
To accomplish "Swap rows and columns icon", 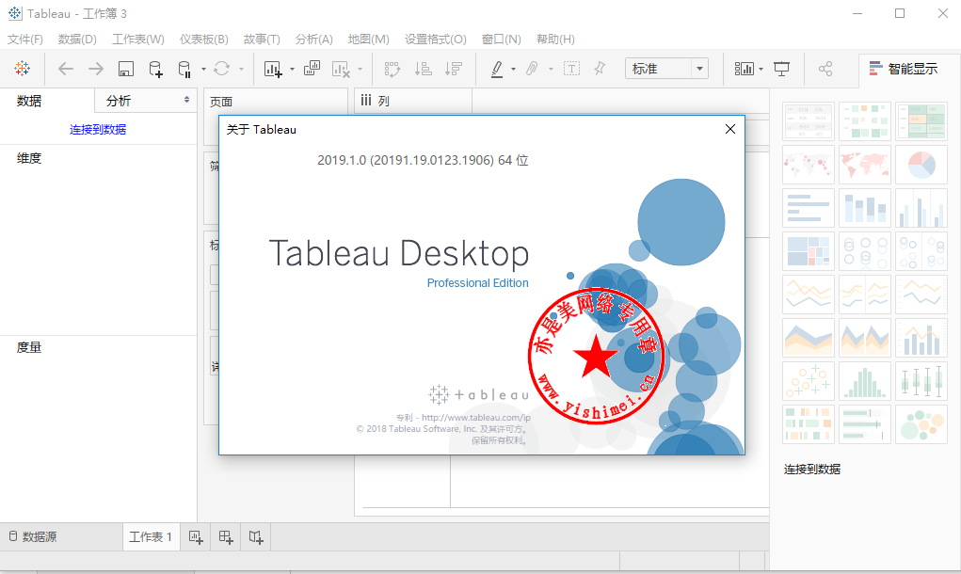I will tap(392, 69).
